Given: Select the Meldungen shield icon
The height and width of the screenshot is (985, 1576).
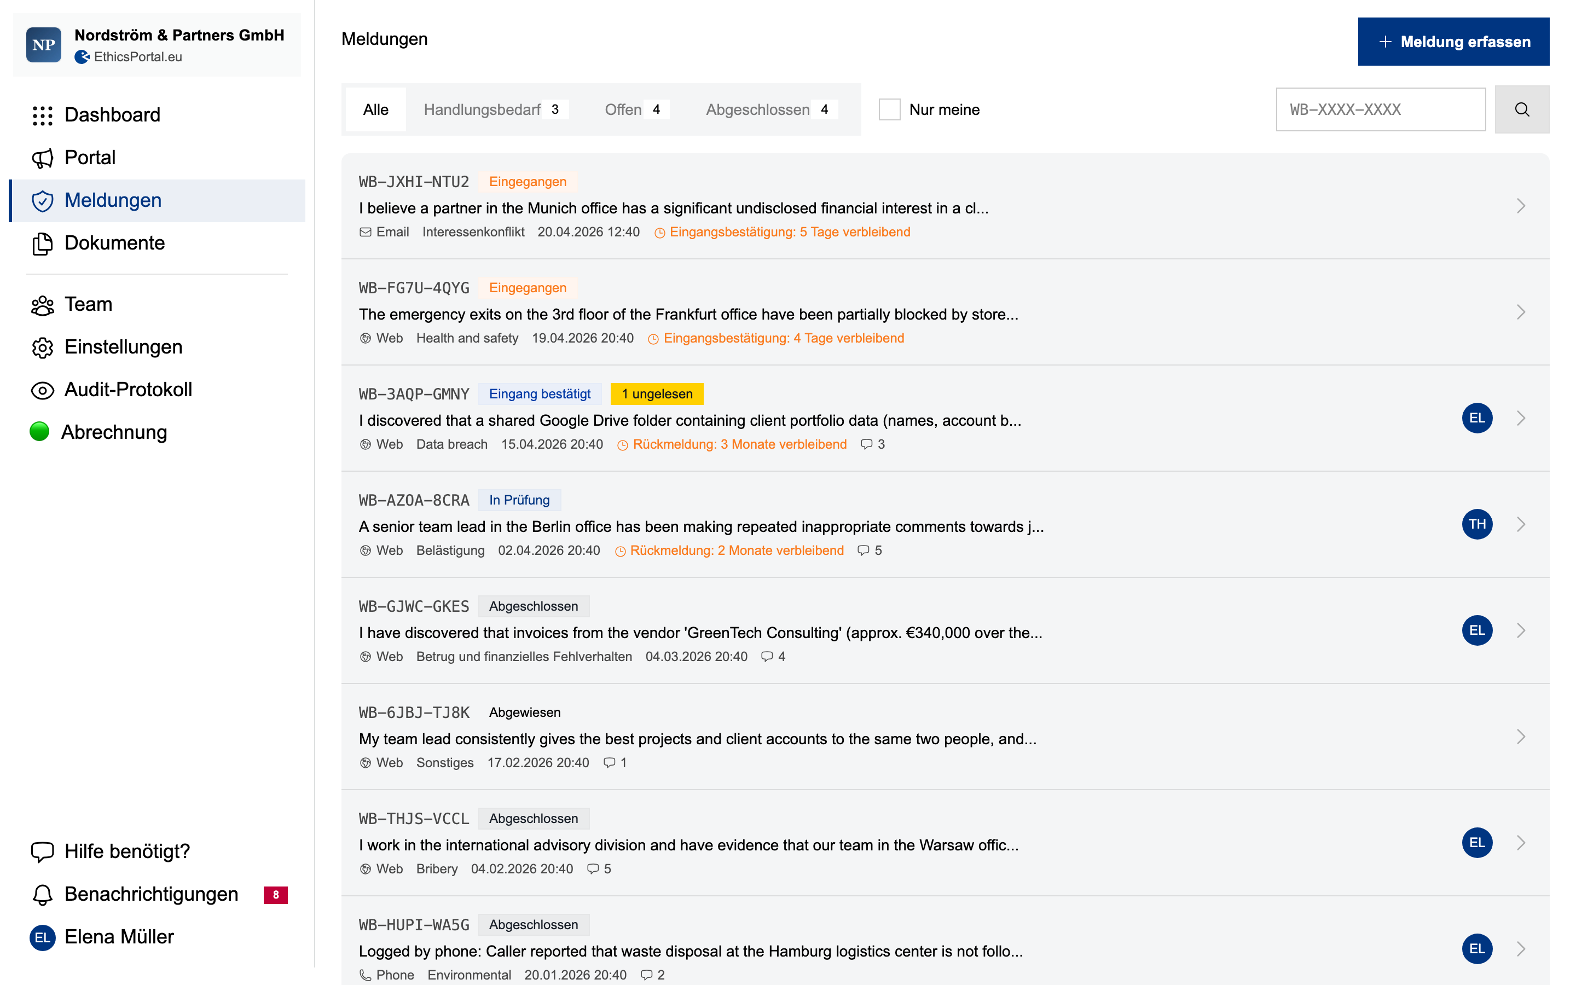Looking at the screenshot, I should point(42,201).
